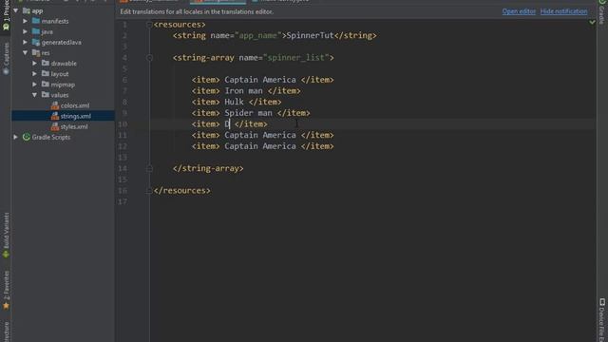Viewport: 608px width, 342px height.
Task: Collapse the res folder
Action: (26, 52)
